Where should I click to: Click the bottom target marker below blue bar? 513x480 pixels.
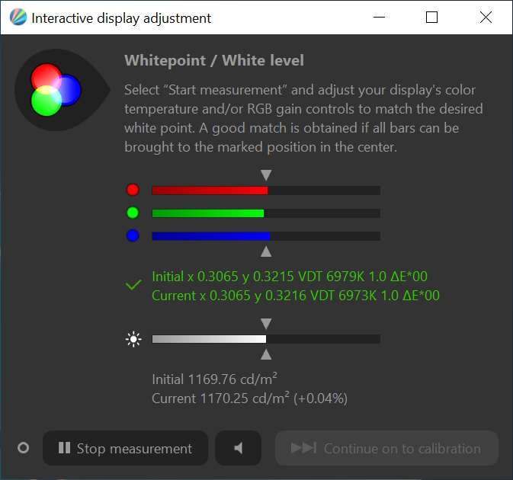coord(266,251)
